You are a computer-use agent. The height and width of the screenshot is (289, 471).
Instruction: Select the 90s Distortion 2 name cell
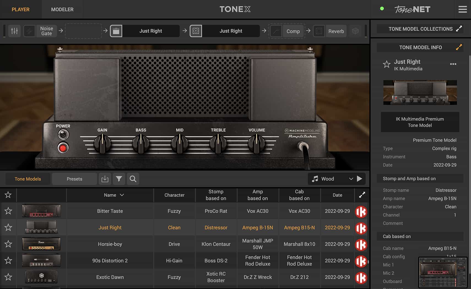coord(110,261)
